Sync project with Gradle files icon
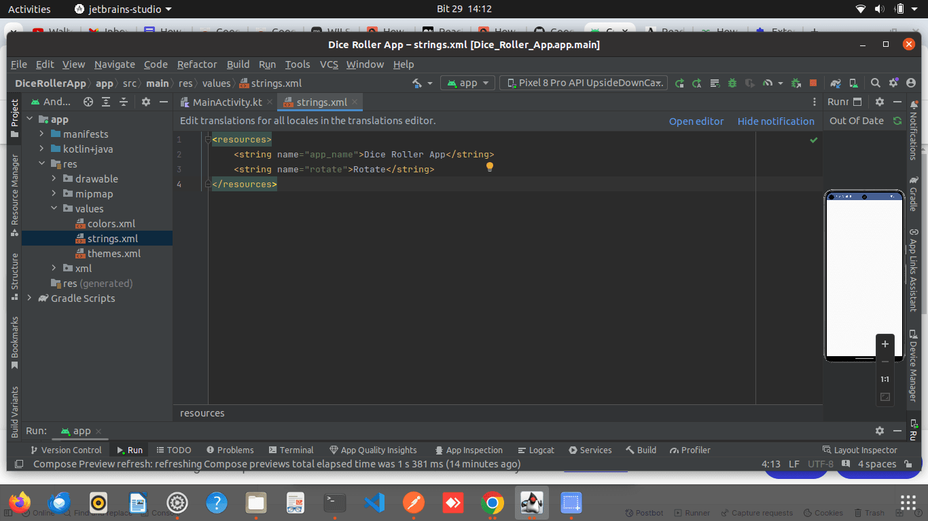This screenshot has height=521, width=928. click(836, 83)
